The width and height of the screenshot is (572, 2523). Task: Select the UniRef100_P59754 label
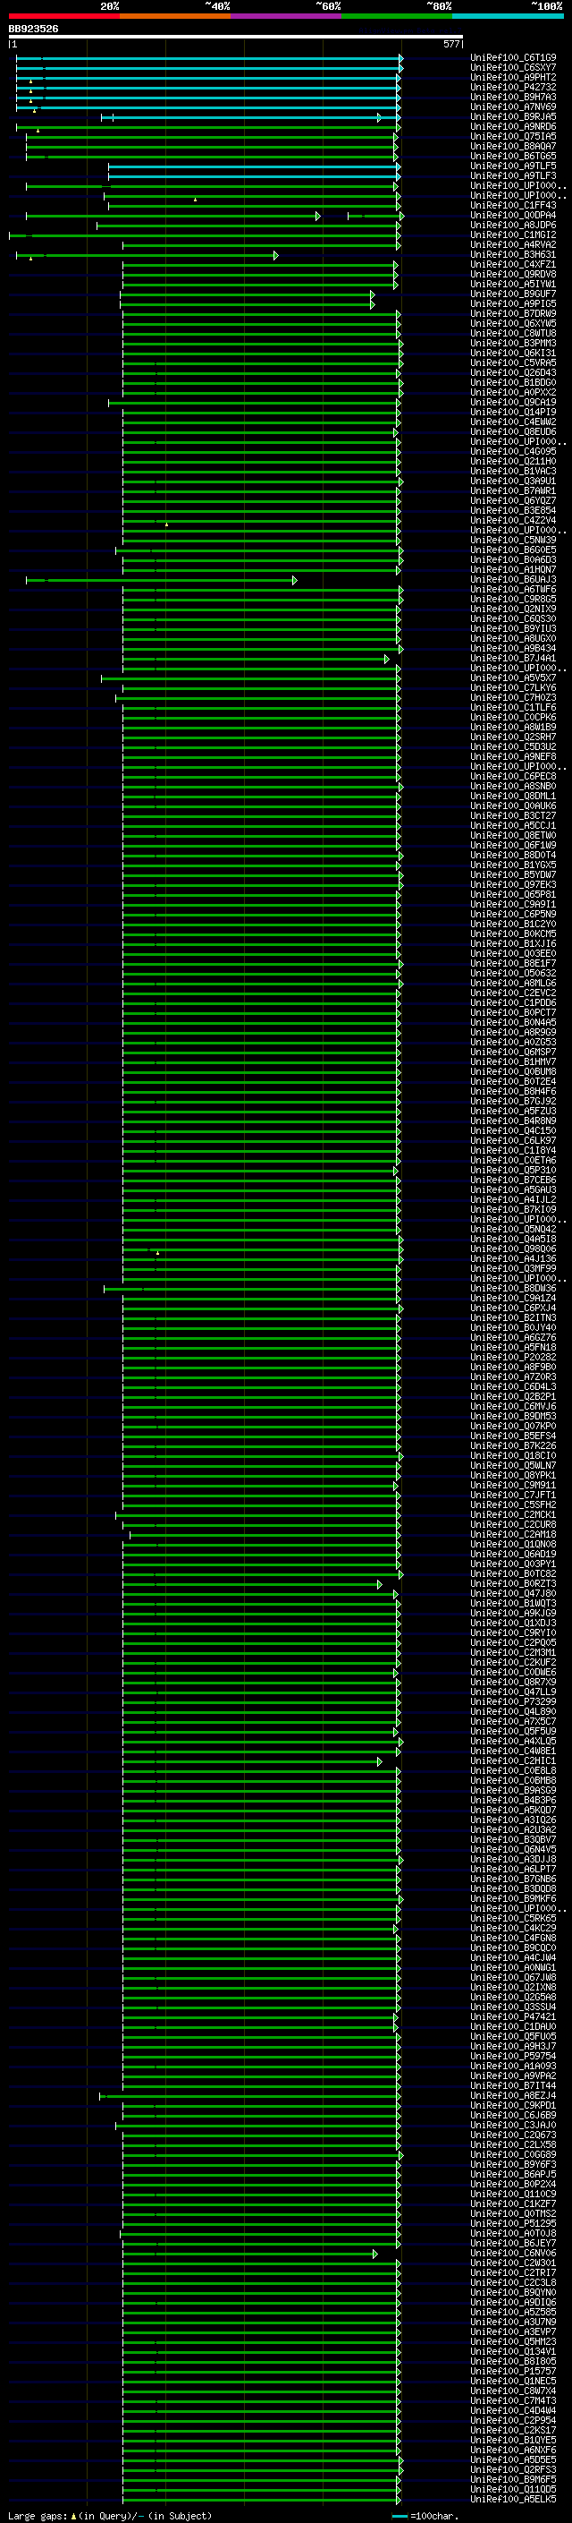pos(513,2056)
